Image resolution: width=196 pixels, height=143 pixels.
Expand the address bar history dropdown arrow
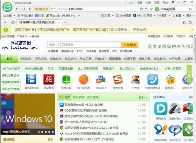pos(151,9)
